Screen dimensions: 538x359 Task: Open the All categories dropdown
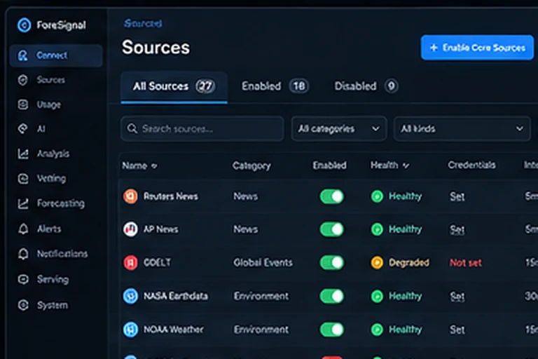[x=339, y=129]
